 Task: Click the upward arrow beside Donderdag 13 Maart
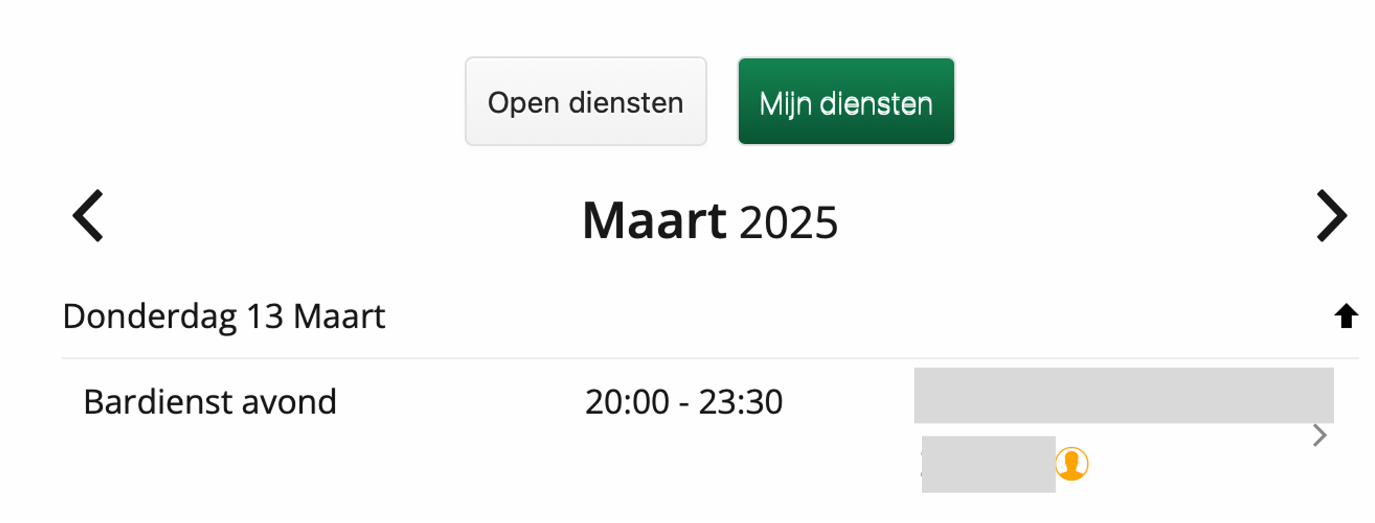pyautogui.click(x=1347, y=314)
